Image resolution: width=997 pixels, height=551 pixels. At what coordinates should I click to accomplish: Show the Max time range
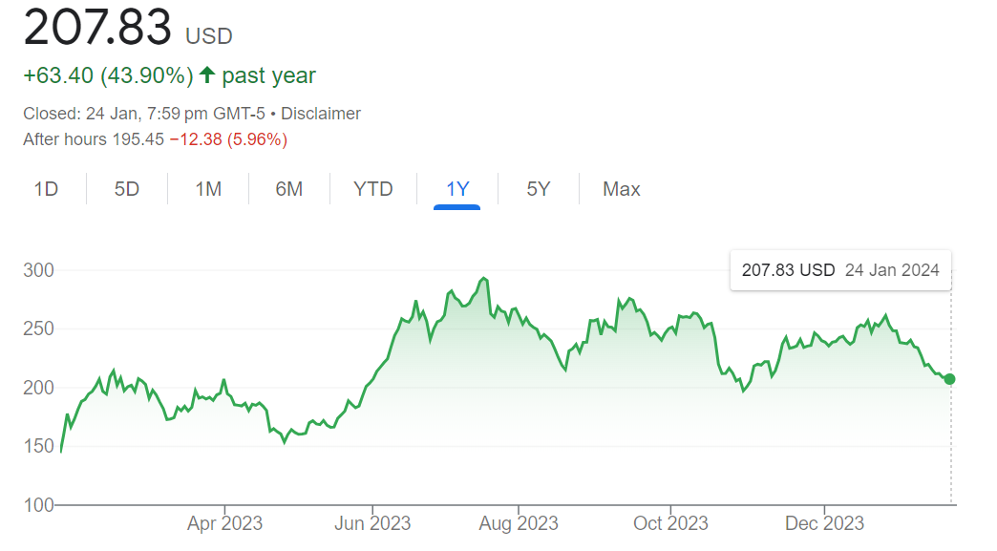(x=621, y=188)
